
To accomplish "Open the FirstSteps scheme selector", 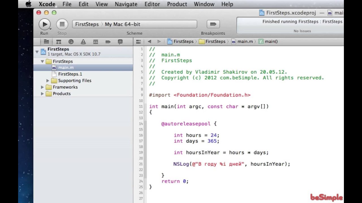I will 87,24.
